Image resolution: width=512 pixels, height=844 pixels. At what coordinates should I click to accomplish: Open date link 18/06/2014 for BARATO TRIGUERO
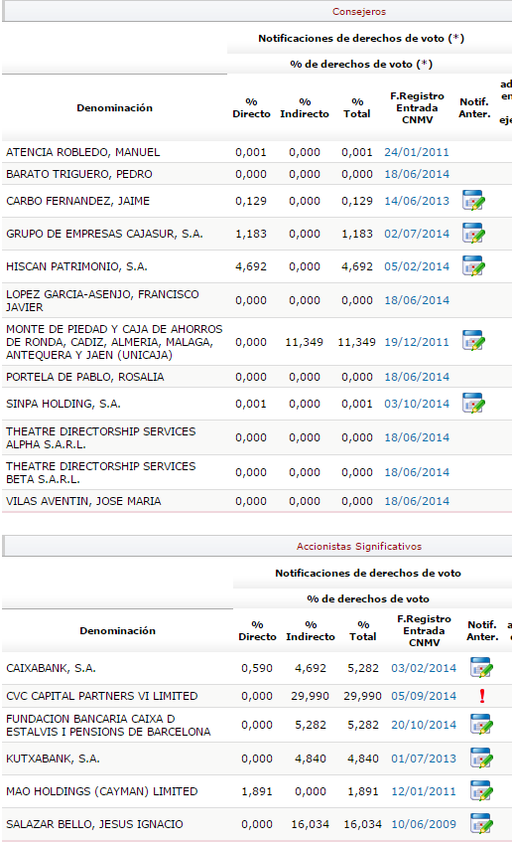click(x=417, y=174)
